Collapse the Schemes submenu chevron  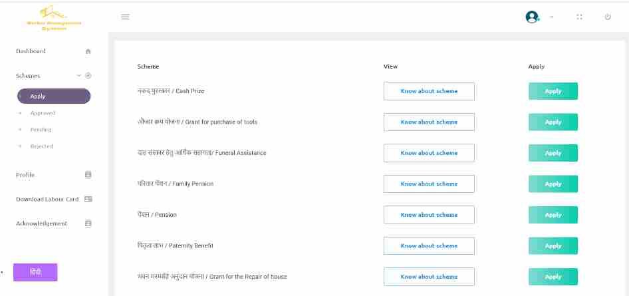click(x=79, y=75)
